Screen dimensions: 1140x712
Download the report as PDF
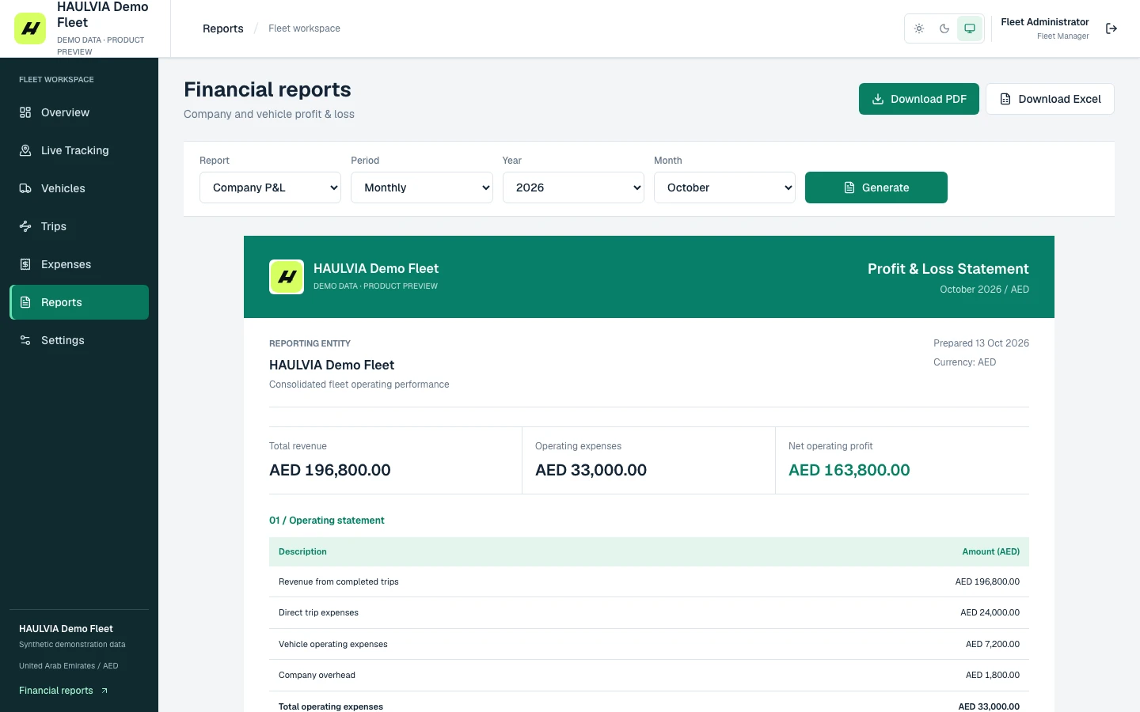tap(919, 99)
